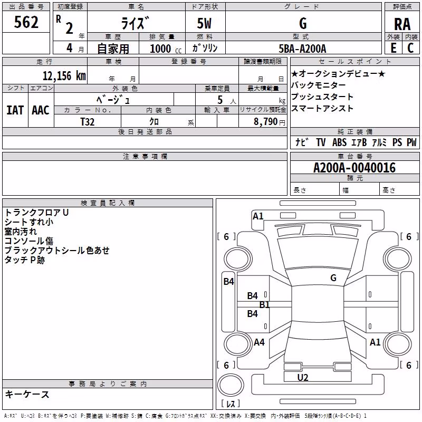The image size is (422, 422).
Task: Select vehicle history 自家用
Action: pyautogui.click(x=113, y=49)
